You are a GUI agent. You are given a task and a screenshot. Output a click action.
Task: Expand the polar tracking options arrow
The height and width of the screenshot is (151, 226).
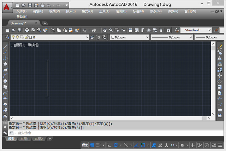pos(121,145)
